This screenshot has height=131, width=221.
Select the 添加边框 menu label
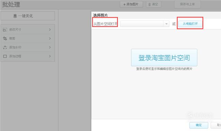pyautogui.click(x=15, y=56)
